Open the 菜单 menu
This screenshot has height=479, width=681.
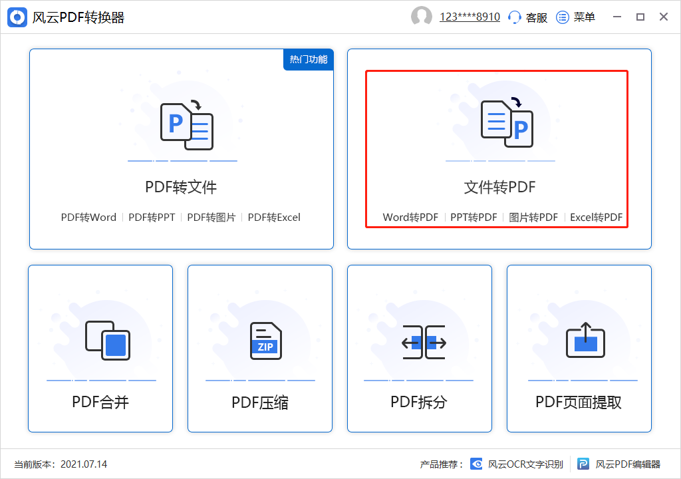tap(584, 17)
